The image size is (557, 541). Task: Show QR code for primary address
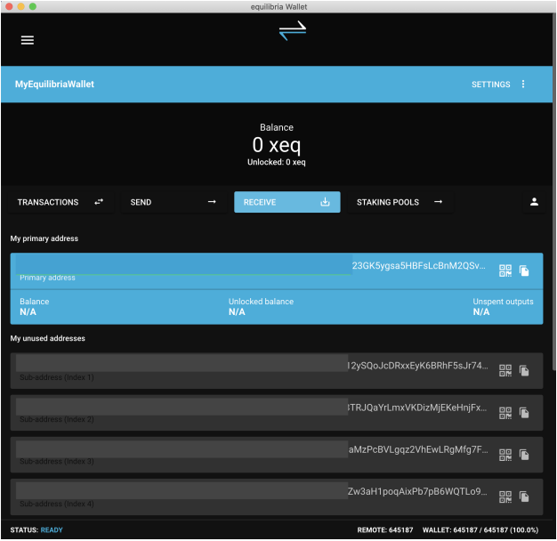(505, 270)
